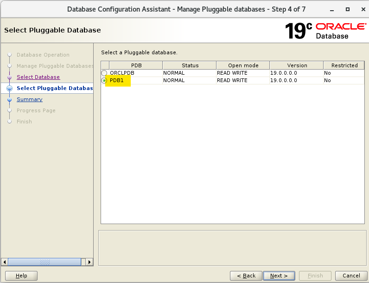Click PDB1 name cell

coord(136,81)
